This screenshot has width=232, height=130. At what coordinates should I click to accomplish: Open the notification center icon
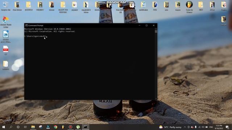click(227, 127)
